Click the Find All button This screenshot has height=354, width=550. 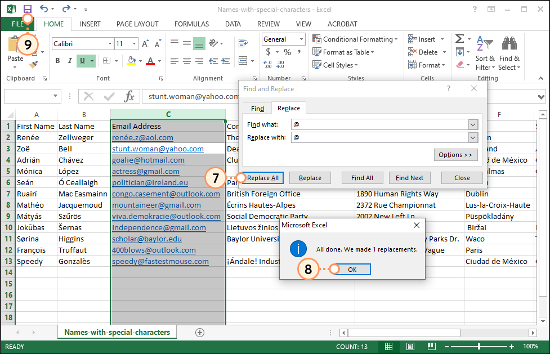362,178
